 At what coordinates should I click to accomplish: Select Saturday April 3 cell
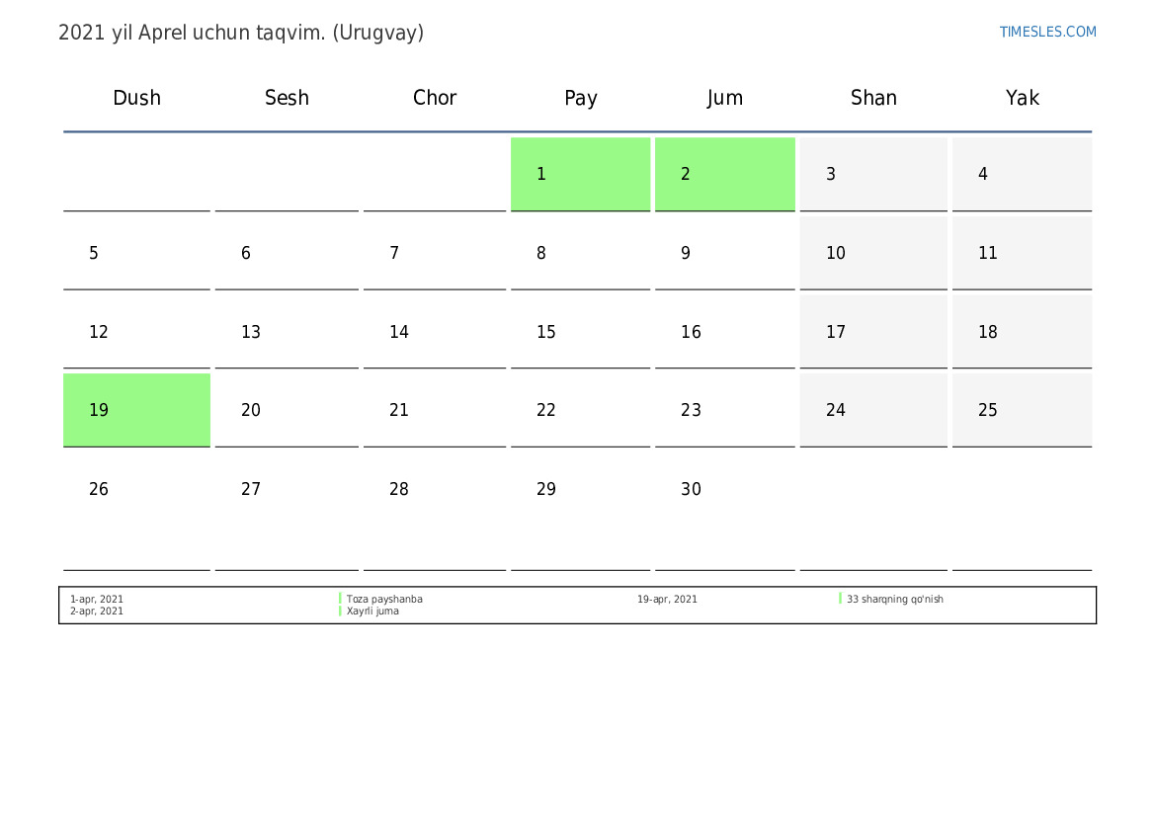[873, 174]
